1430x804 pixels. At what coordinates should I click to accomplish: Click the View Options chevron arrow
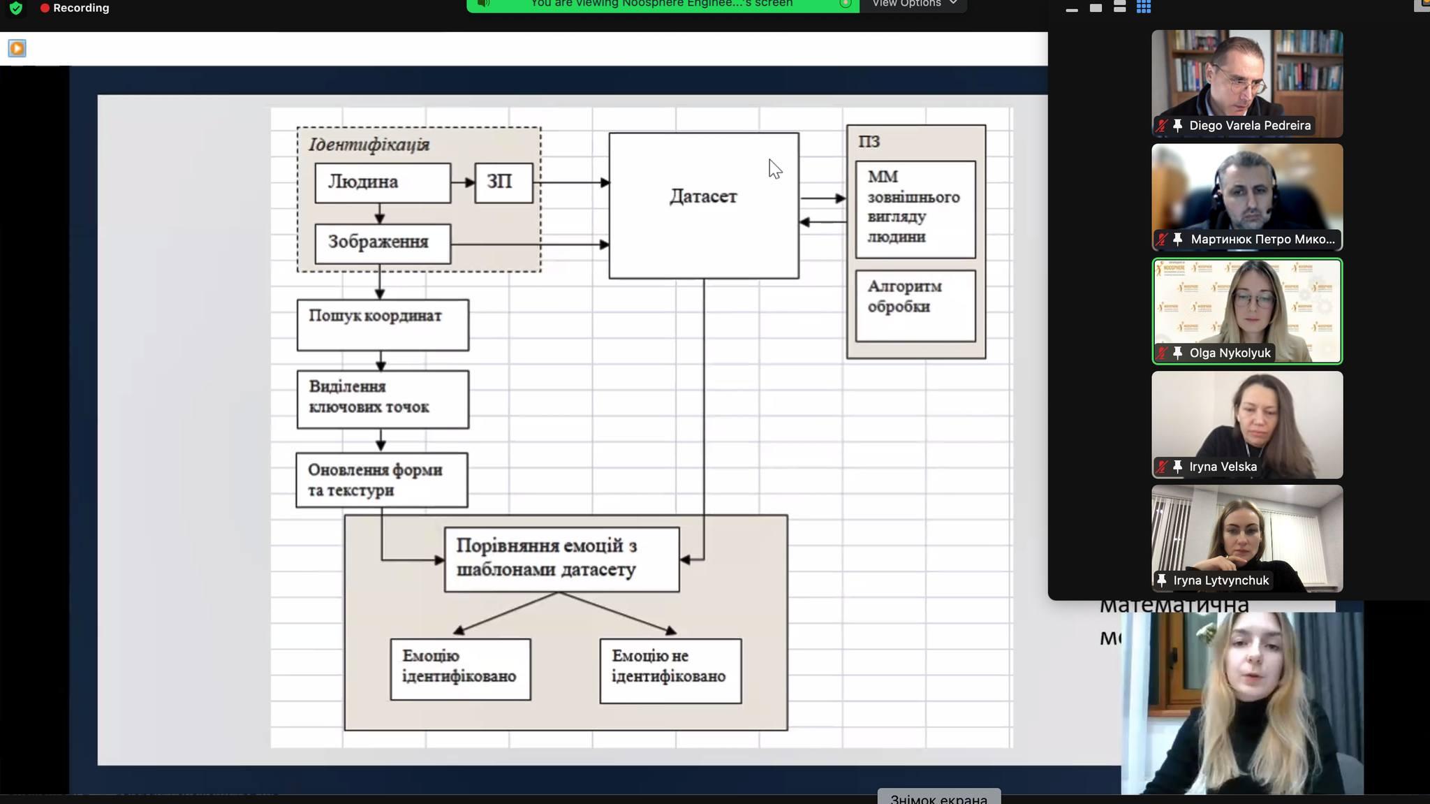tap(953, 3)
